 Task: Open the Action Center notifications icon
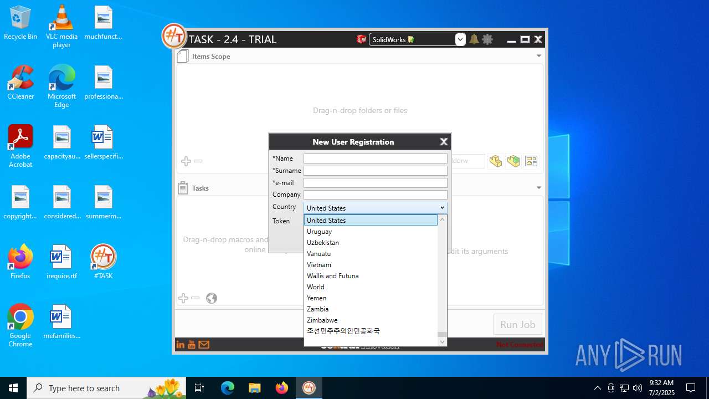(x=691, y=388)
